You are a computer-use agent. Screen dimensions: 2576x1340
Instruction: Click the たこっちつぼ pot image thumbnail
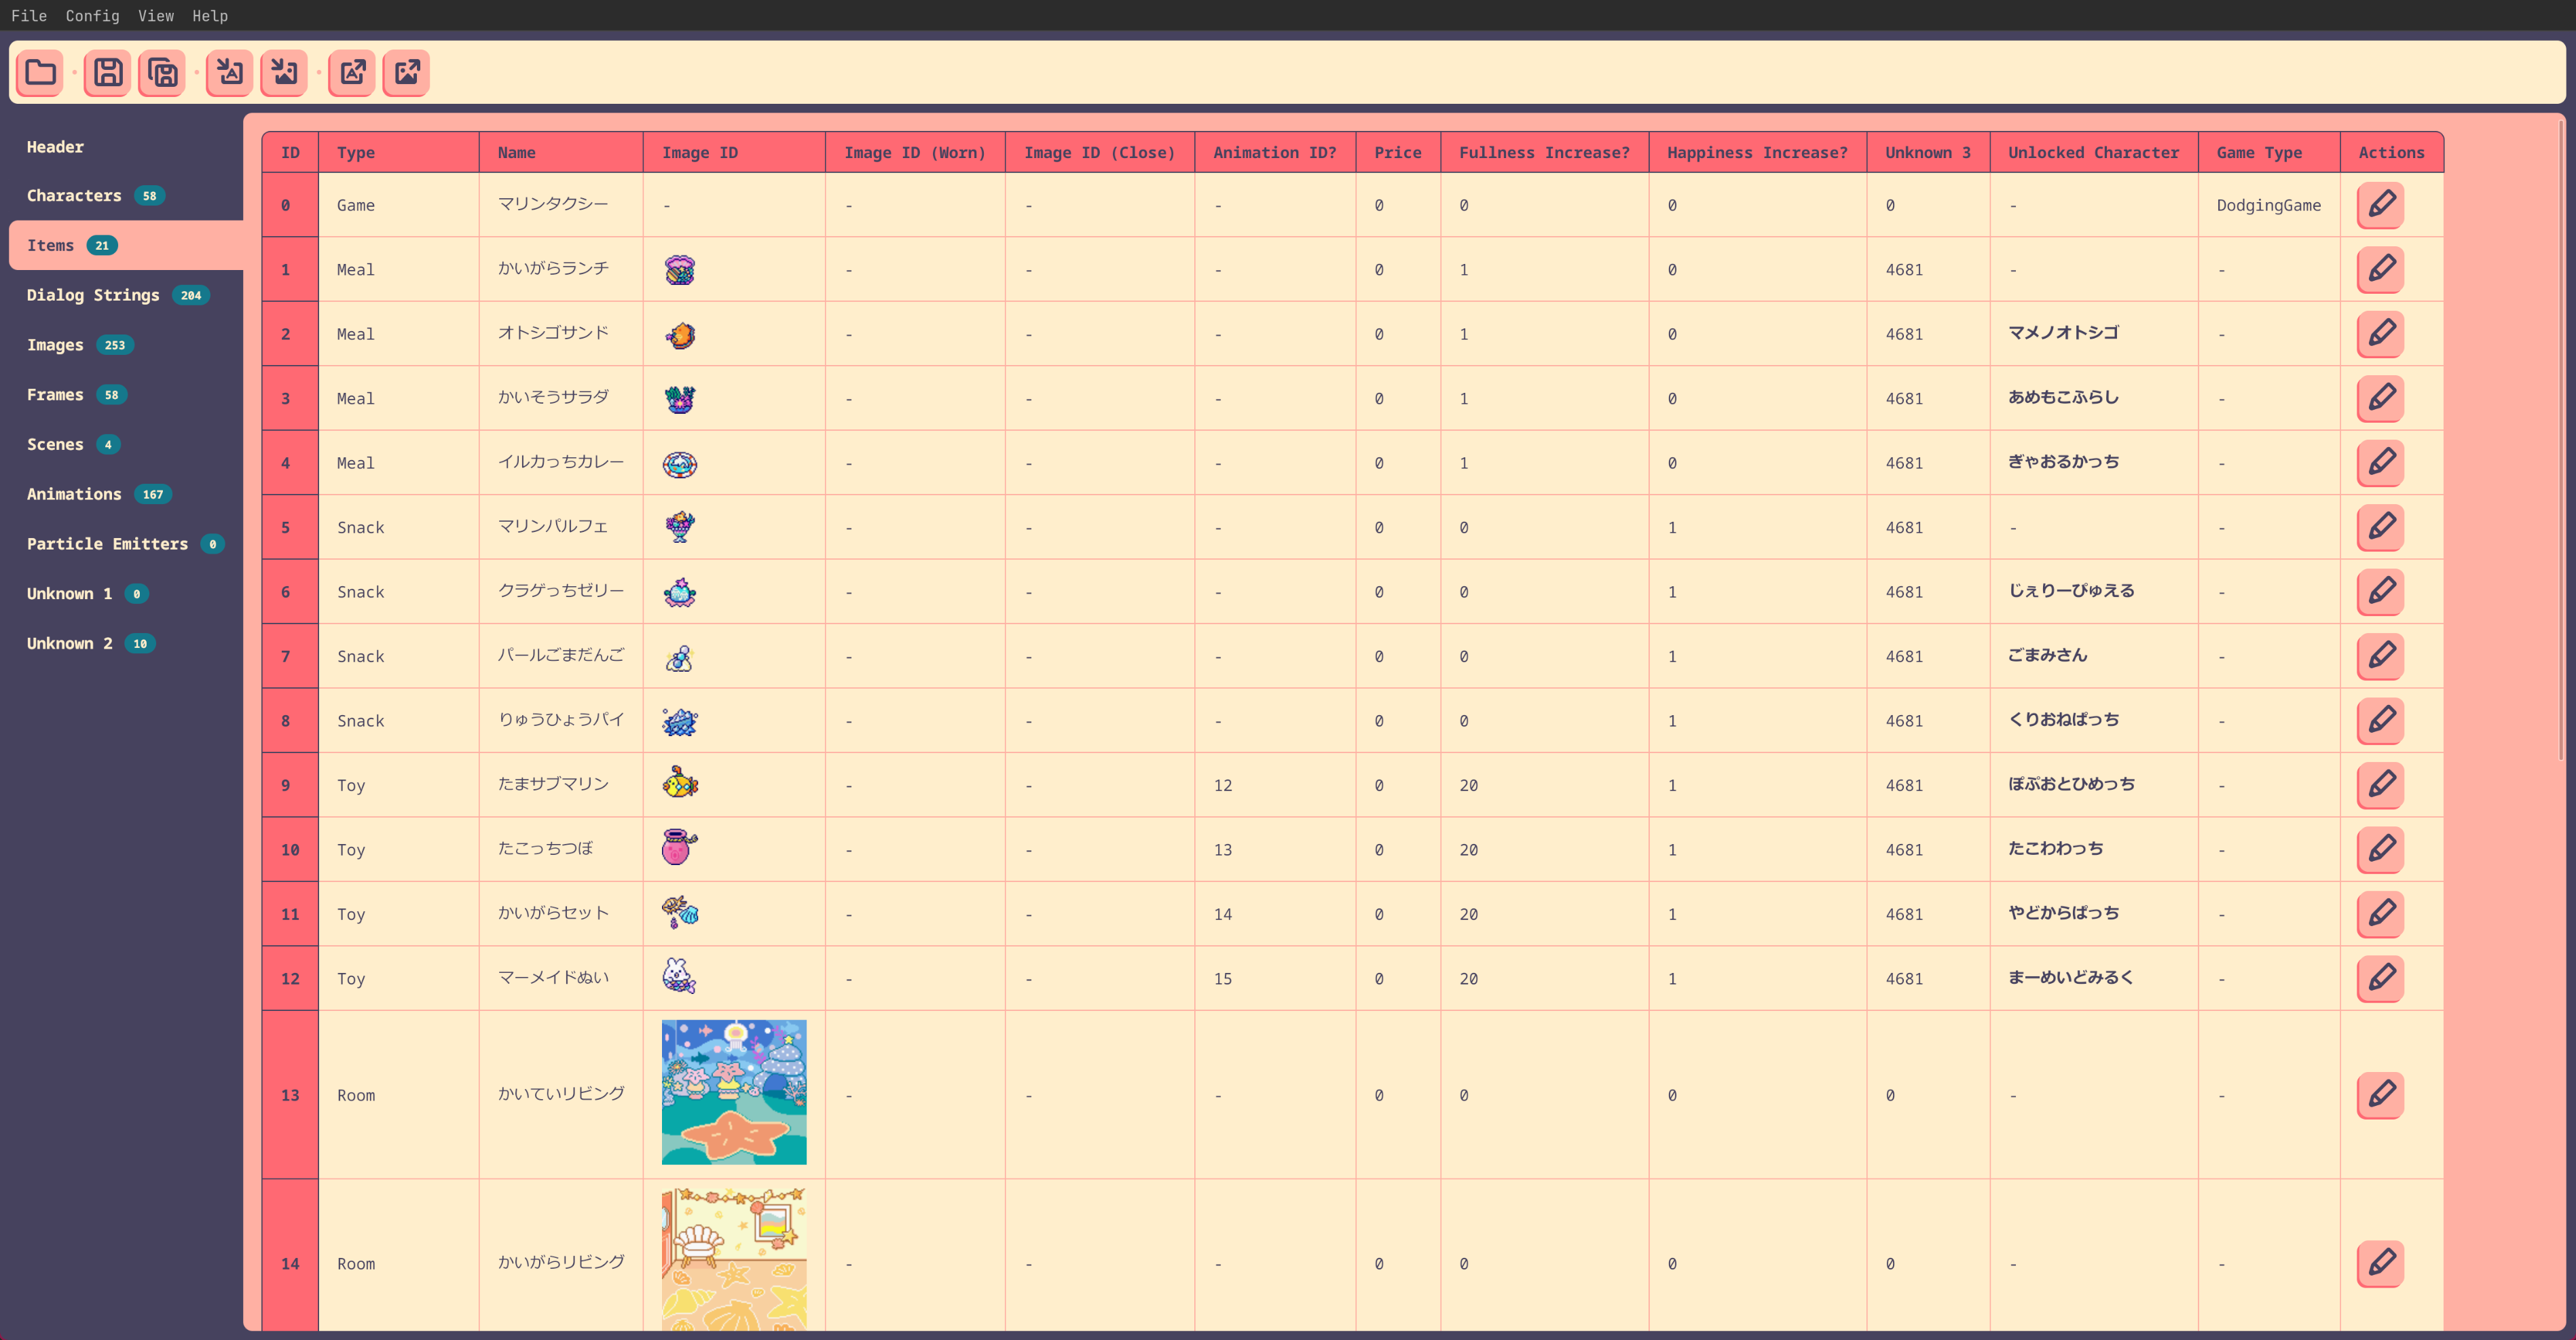[680, 847]
